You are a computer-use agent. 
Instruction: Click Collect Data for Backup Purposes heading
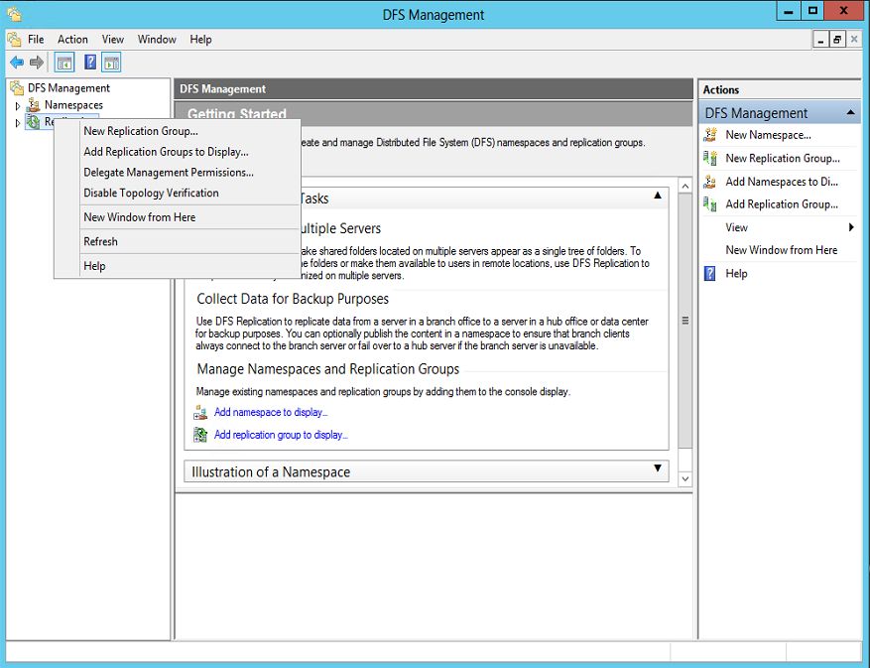click(x=293, y=299)
